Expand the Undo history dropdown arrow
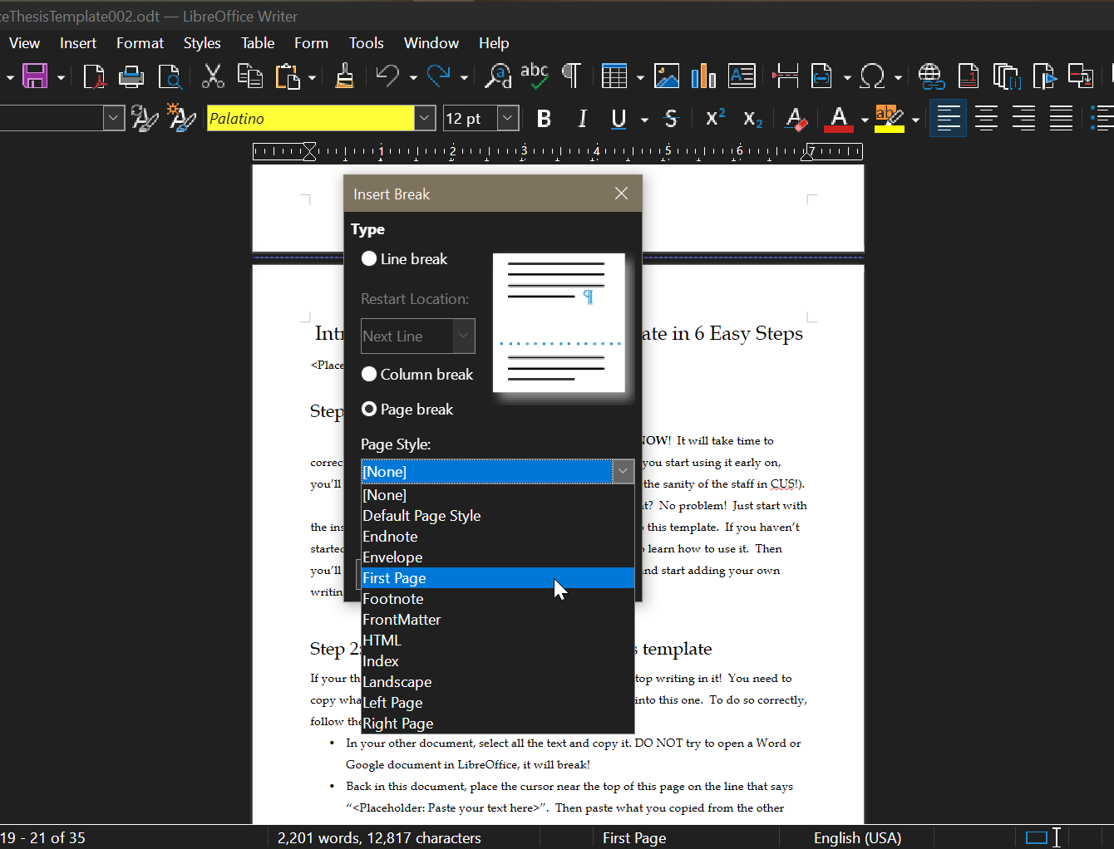This screenshot has width=1114, height=849. 413,77
